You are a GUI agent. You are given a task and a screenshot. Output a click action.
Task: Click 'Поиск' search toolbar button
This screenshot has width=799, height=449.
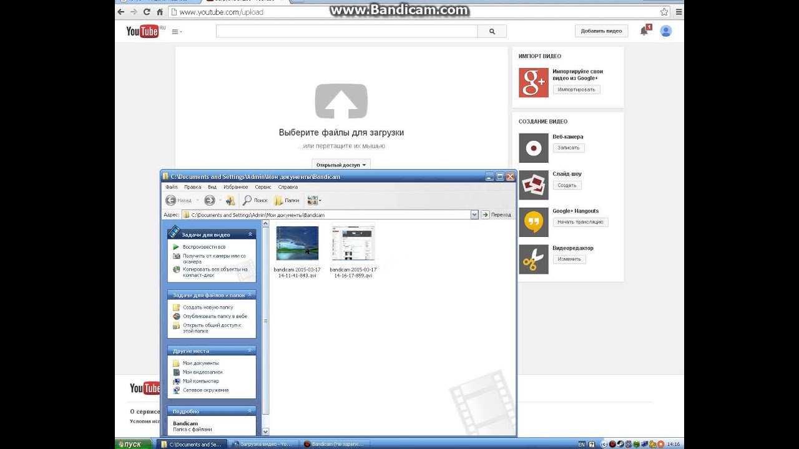(255, 200)
